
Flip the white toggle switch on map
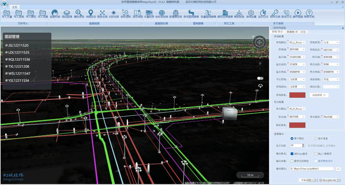[x=260, y=78]
